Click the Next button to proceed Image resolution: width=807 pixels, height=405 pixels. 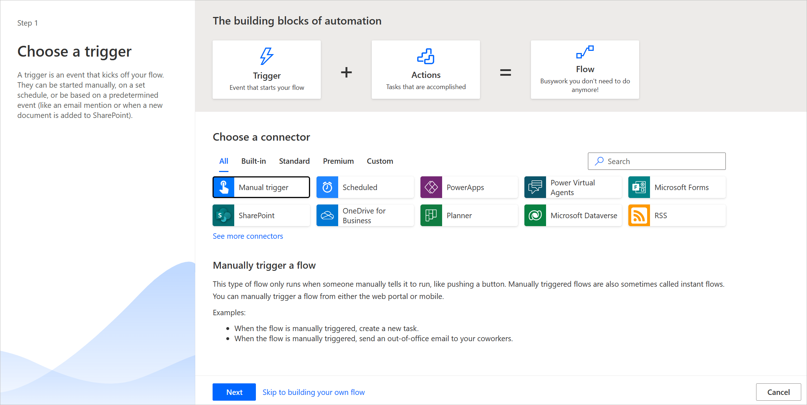[x=234, y=392]
